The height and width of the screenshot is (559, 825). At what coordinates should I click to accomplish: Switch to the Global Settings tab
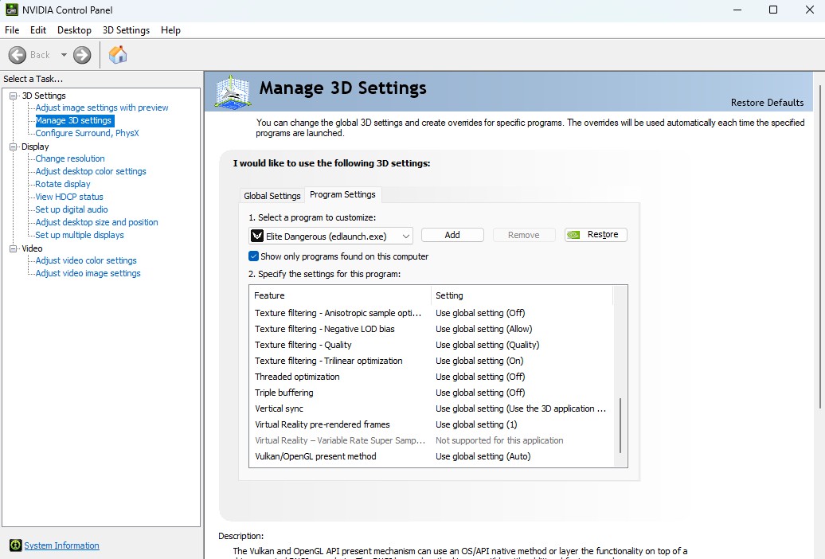(272, 196)
